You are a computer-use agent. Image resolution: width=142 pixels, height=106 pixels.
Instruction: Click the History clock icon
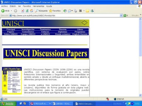click(x=65, y=11)
